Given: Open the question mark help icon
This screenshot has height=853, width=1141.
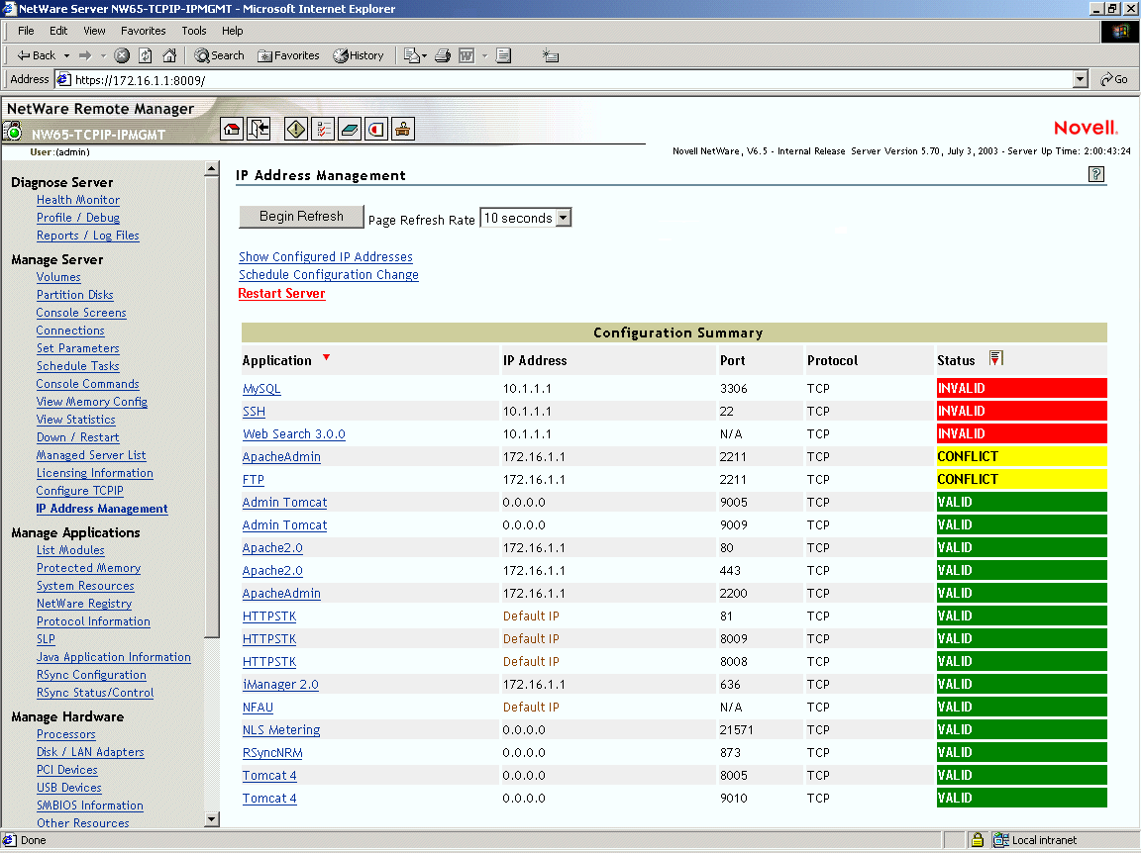Looking at the screenshot, I should [1095, 174].
